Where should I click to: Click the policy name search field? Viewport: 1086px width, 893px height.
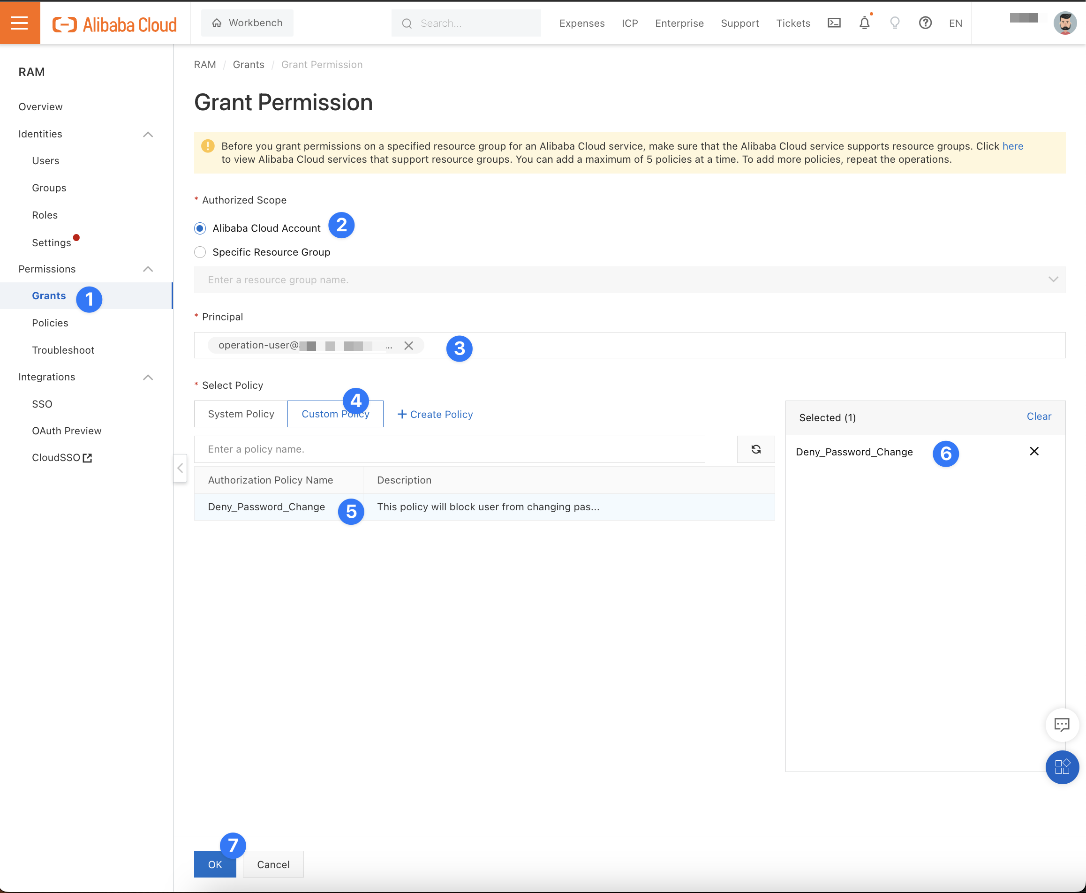(449, 449)
